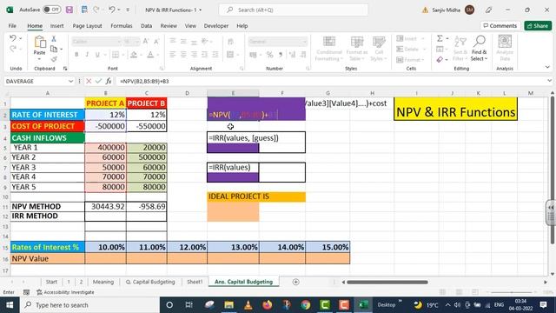Screen dimensions: 556x313
Task: Open Task View on taskbar
Action: point(189,305)
